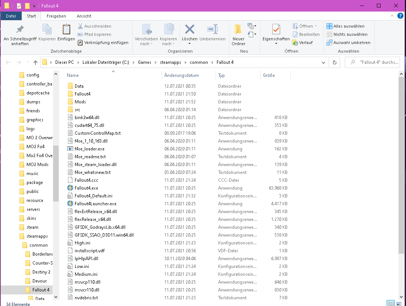Image resolution: width=406 pixels, height=306 pixels.
Task: Select installscript.vdf file
Action: click(x=90, y=251)
